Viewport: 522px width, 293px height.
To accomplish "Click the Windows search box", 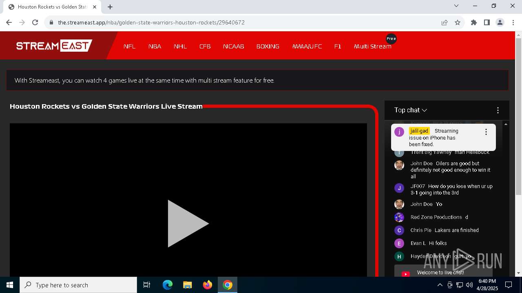I will pos(78,285).
